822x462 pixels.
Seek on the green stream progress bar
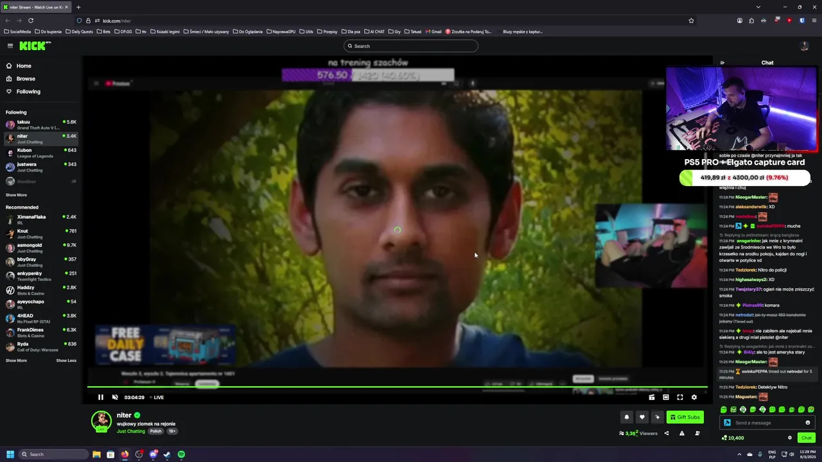click(398, 387)
